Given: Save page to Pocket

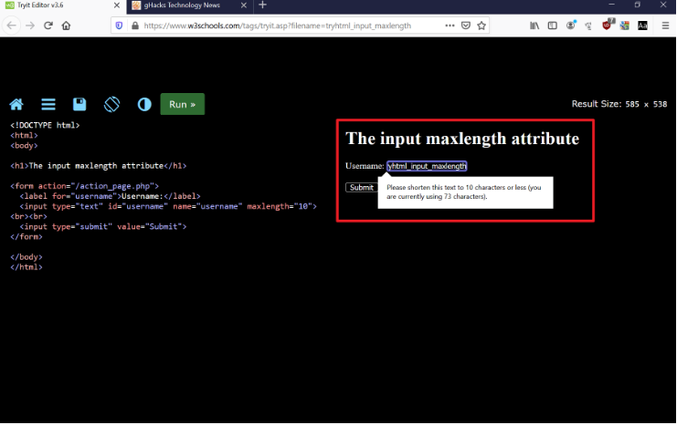Looking at the screenshot, I should click(466, 26).
